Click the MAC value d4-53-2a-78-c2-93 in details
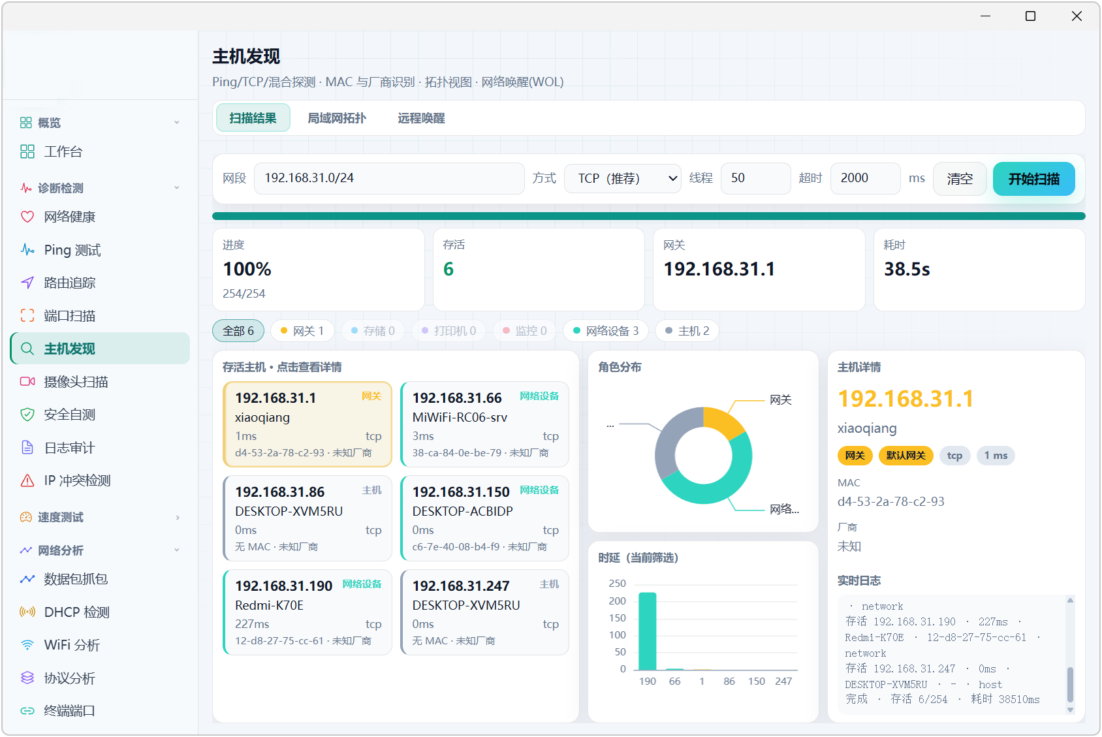This screenshot has height=737, width=1102. 891,501
